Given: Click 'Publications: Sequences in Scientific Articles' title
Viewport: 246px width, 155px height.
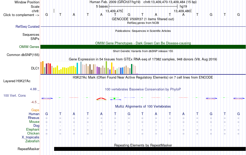Looking at the screenshot, I should 143,31.
